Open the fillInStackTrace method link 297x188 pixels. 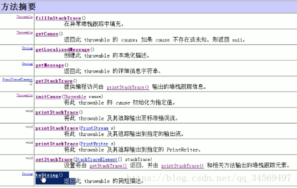(58, 18)
